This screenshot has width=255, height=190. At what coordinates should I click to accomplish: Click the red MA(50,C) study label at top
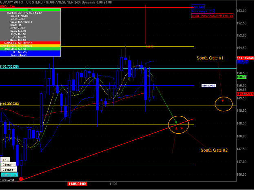7,6
